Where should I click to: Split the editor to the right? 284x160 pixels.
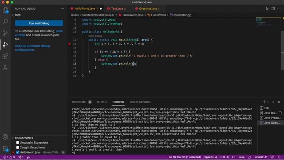click(273, 9)
